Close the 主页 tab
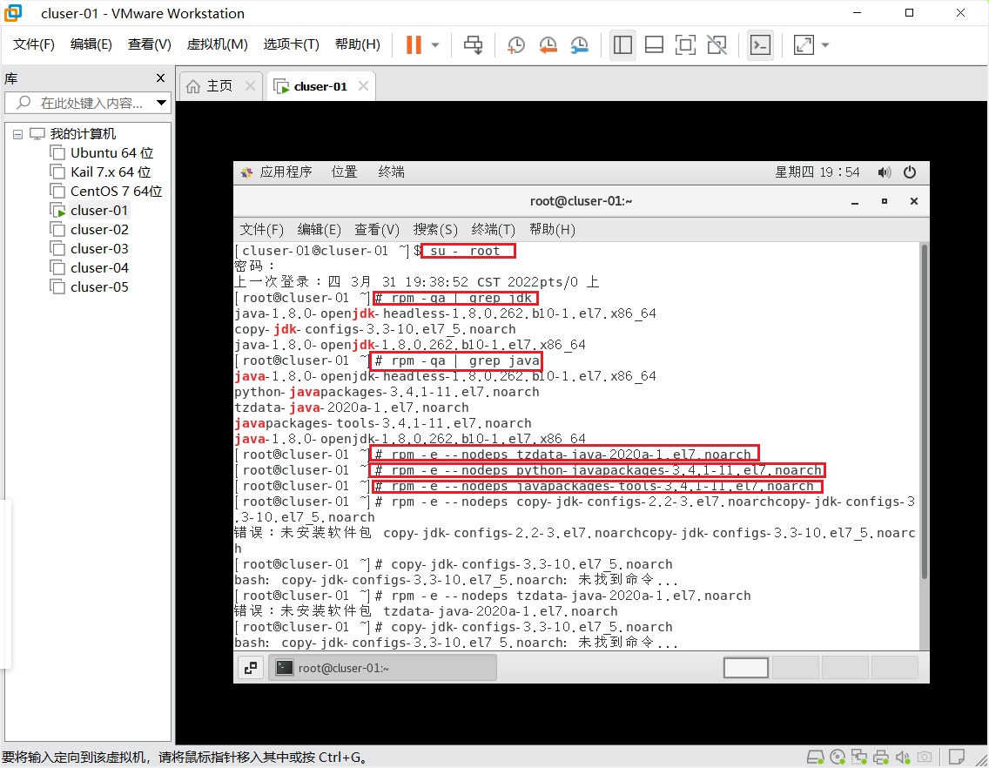Image resolution: width=989 pixels, height=768 pixels. [251, 86]
